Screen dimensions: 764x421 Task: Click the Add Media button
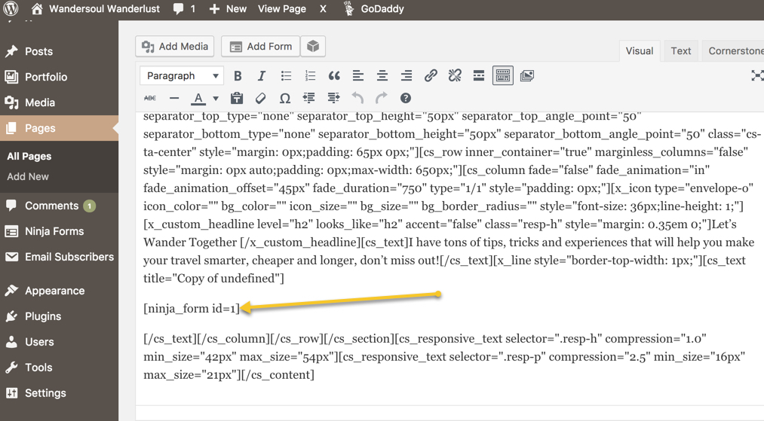click(175, 47)
